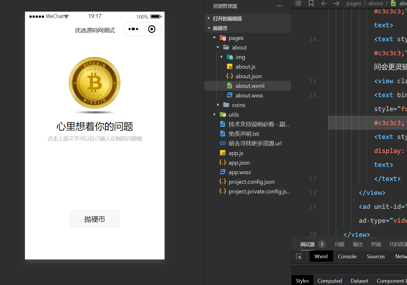Switch to the 问题 tab

tap(339, 244)
